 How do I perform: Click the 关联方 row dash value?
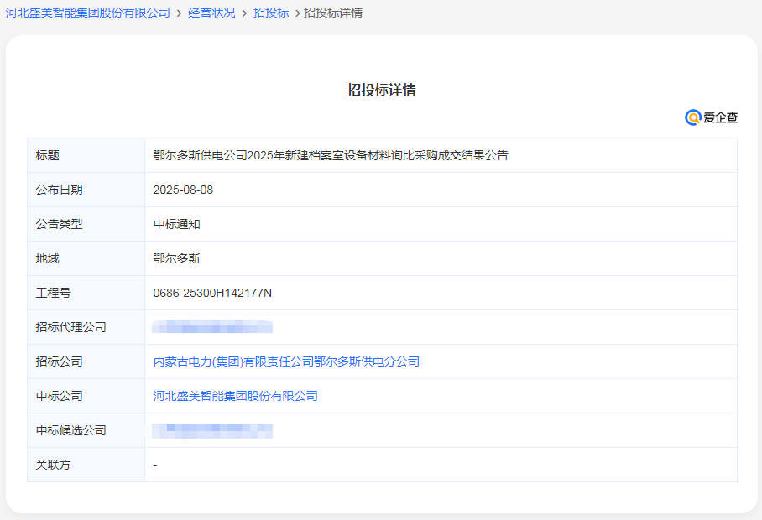pos(155,465)
